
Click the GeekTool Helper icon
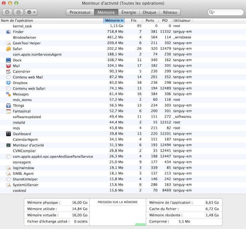[9, 43]
